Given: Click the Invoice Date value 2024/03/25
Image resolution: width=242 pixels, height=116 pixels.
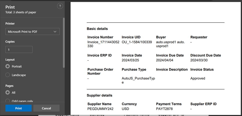Looking at the screenshot, I should 130,60.
